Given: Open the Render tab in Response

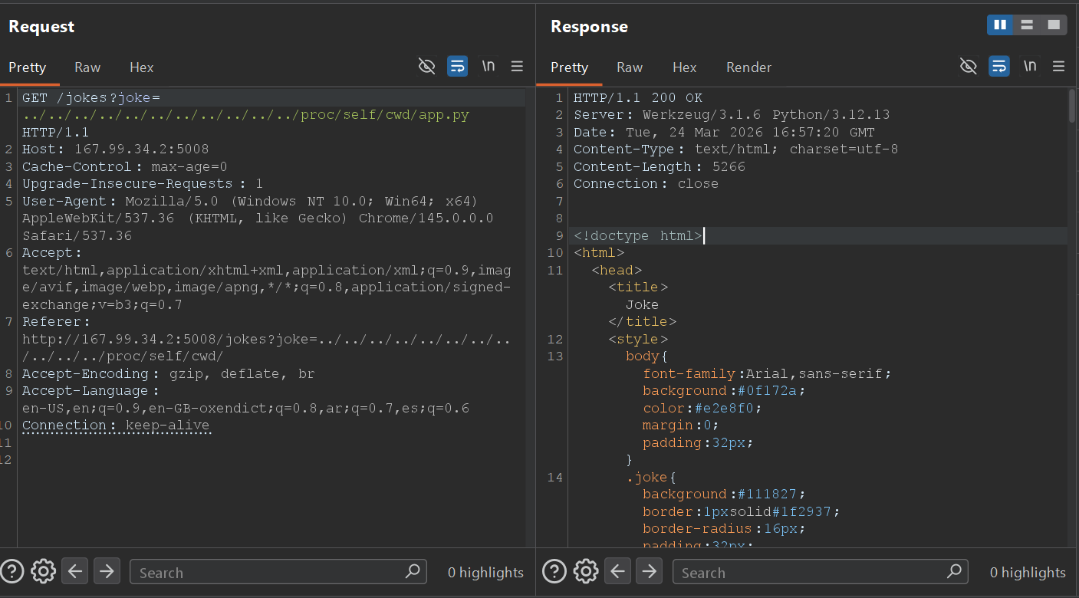Looking at the screenshot, I should (748, 67).
